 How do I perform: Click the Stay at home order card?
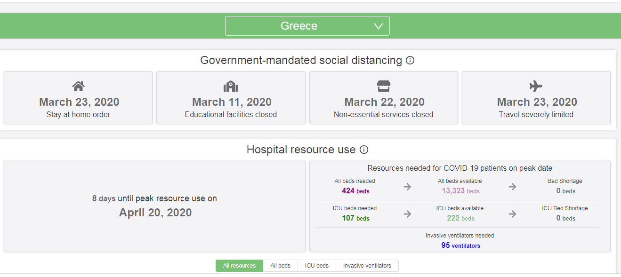(x=78, y=98)
